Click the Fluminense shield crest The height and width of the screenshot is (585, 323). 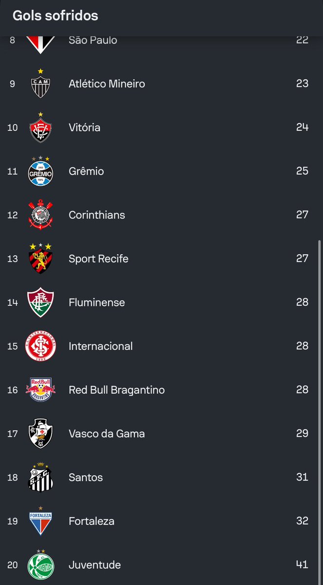pos(40,303)
